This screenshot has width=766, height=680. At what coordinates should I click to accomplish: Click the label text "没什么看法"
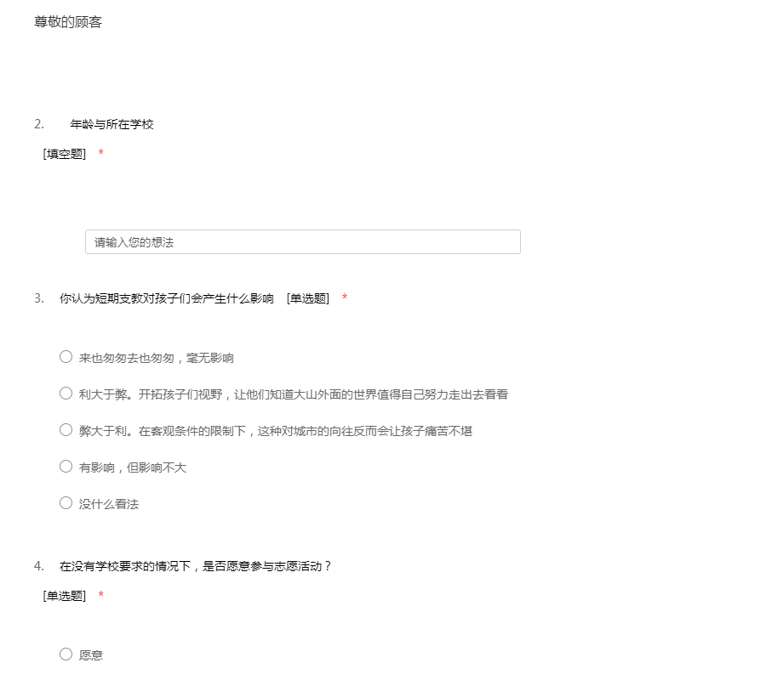coord(109,504)
